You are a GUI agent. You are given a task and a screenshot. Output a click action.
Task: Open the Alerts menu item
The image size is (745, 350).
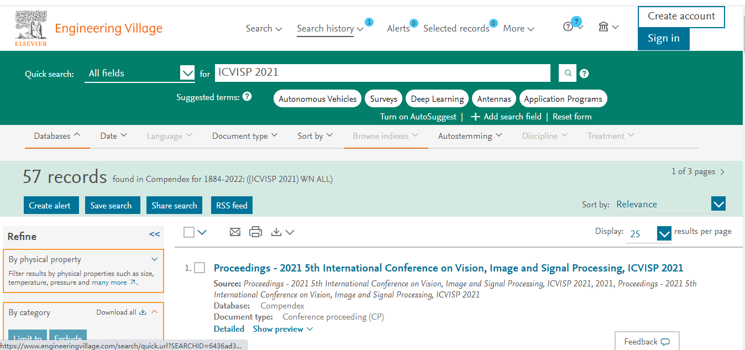(398, 29)
